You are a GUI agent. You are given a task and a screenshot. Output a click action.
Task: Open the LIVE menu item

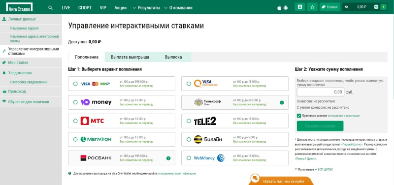[66, 8]
